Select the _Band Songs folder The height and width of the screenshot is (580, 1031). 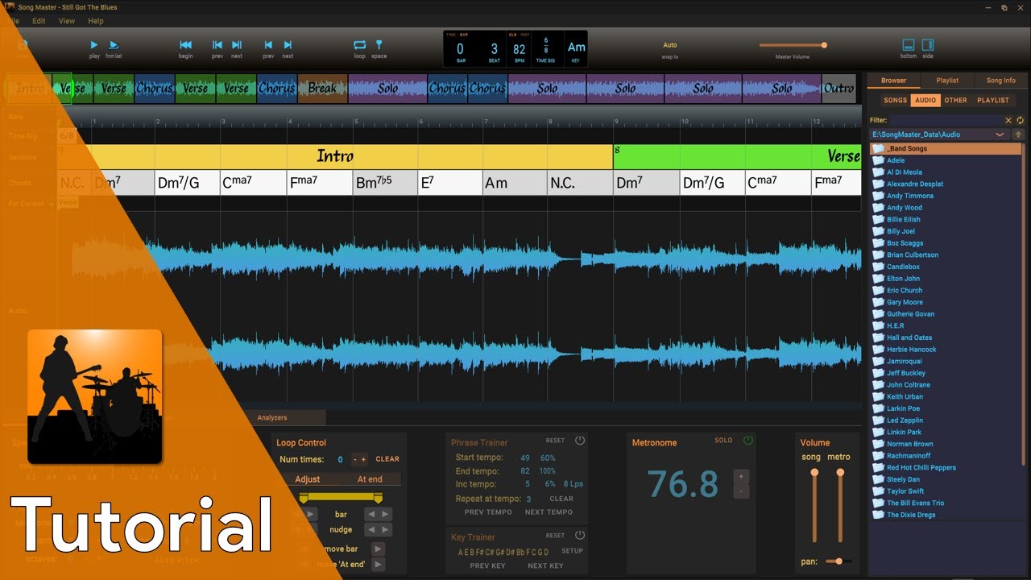[946, 149]
